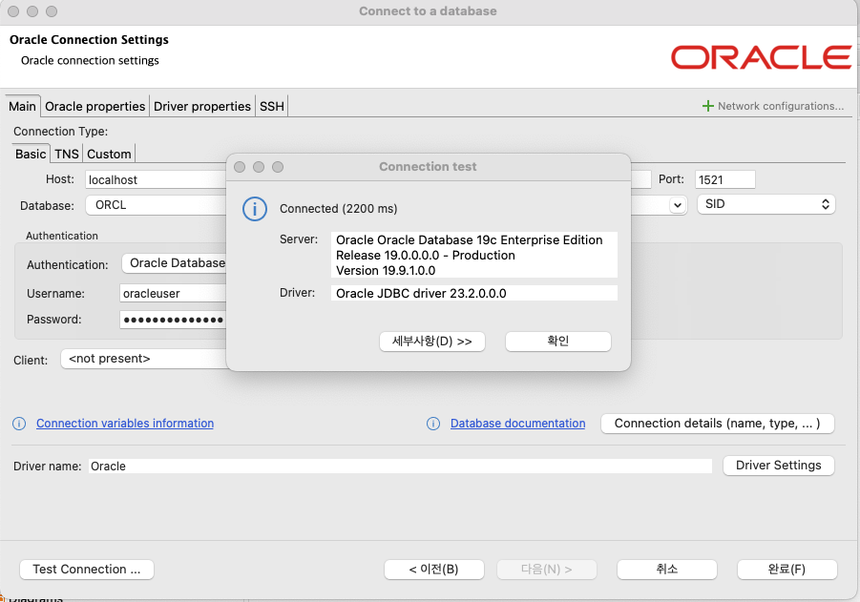Click the green plus Network configurations icon
The width and height of the screenshot is (860, 602).
708,106
